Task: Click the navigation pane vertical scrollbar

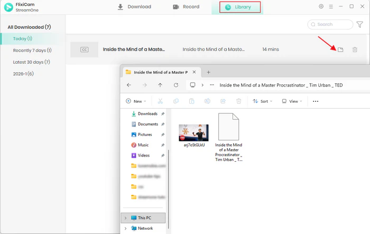Action: click(x=169, y=189)
